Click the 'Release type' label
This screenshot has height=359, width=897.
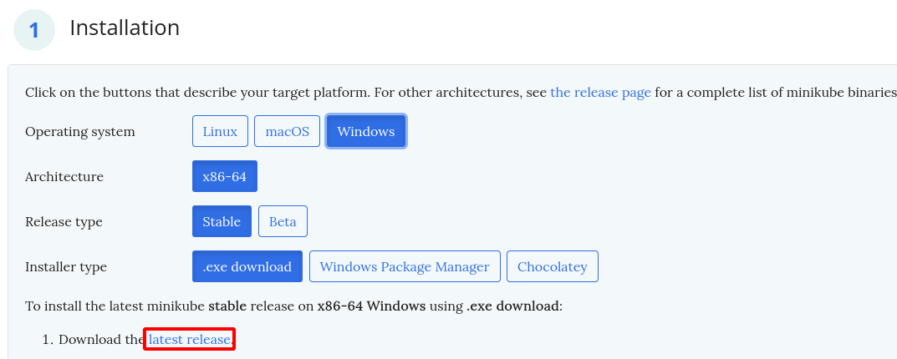click(x=64, y=222)
